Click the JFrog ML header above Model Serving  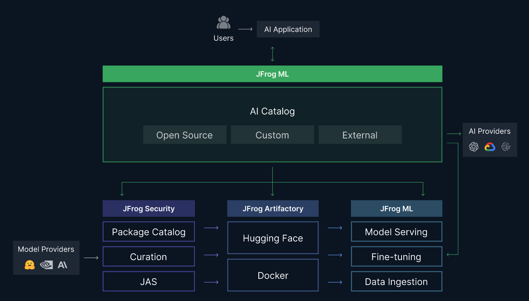coord(397,209)
